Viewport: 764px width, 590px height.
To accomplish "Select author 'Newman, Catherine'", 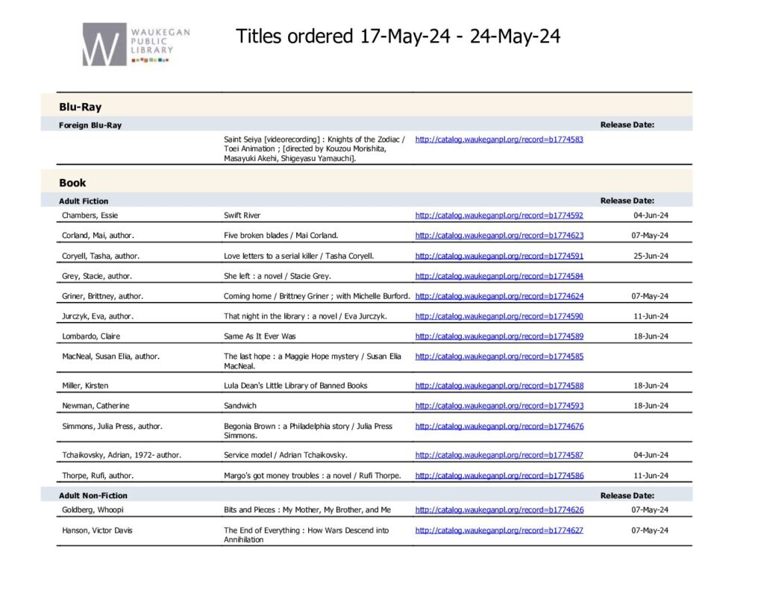I will coord(95,405).
